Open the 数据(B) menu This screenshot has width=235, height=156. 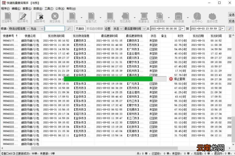point(38,9)
